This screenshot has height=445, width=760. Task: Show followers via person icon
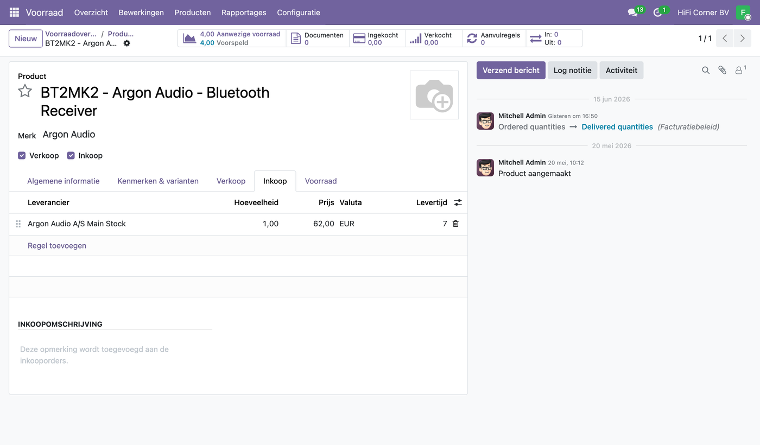740,70
